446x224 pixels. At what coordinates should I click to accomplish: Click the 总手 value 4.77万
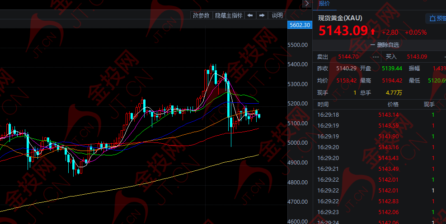pos(394,92)
